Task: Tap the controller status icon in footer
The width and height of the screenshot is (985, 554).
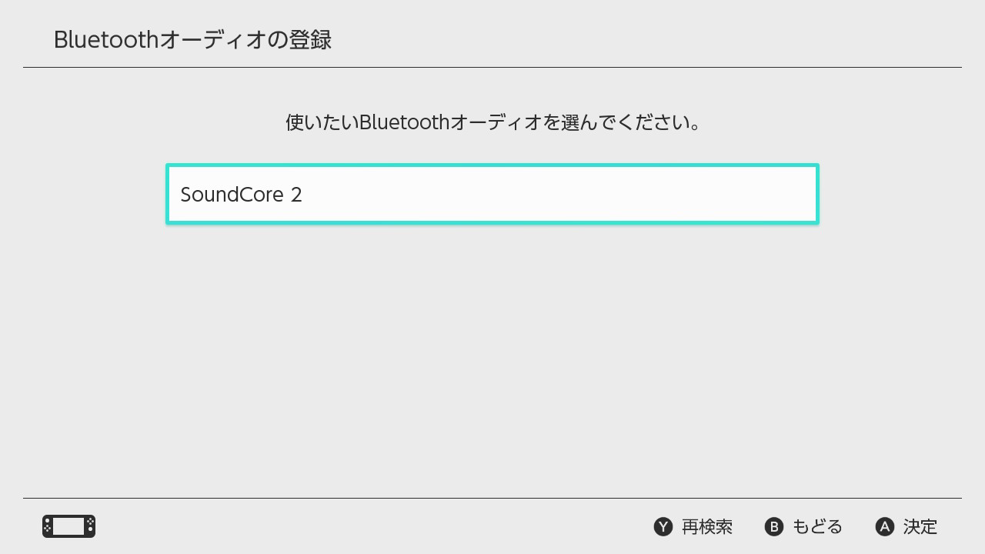Action: click(68, 526)
